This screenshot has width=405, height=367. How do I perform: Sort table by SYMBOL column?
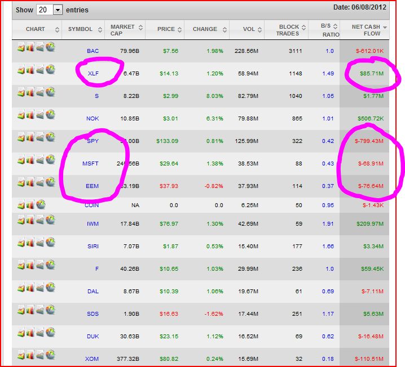(x=83, y=29)
